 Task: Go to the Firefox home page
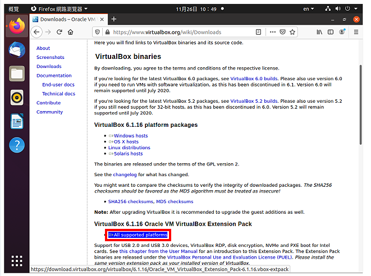[x=70, y=32]
